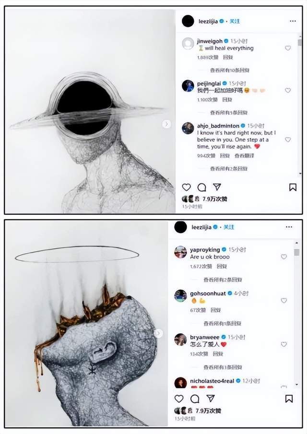Bookmark the top black hole drawing post

pyautogui.click(x=293, y=188)
